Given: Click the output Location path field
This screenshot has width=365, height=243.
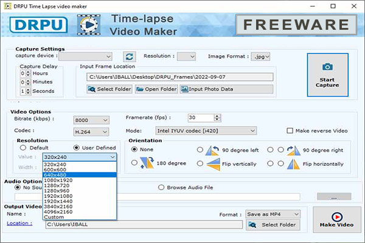Looking at the screenshot, I should point(144,225).
